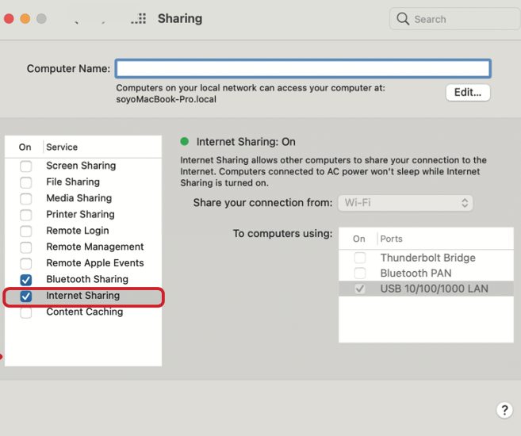Click in the Search field
Screen dimensions: 521x436
pyautogui.click(x=455, y=19)
